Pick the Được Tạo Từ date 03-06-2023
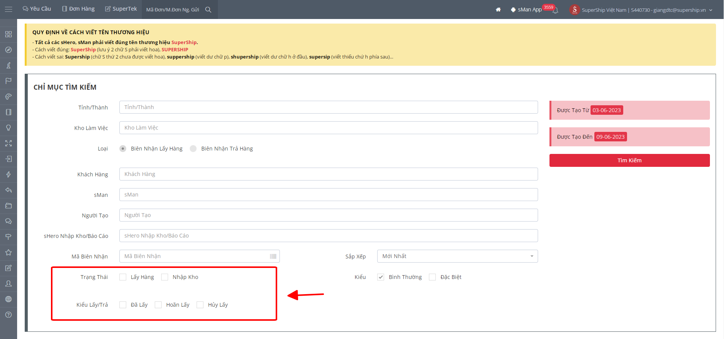 pyautogui.click(x=607, y=110)
